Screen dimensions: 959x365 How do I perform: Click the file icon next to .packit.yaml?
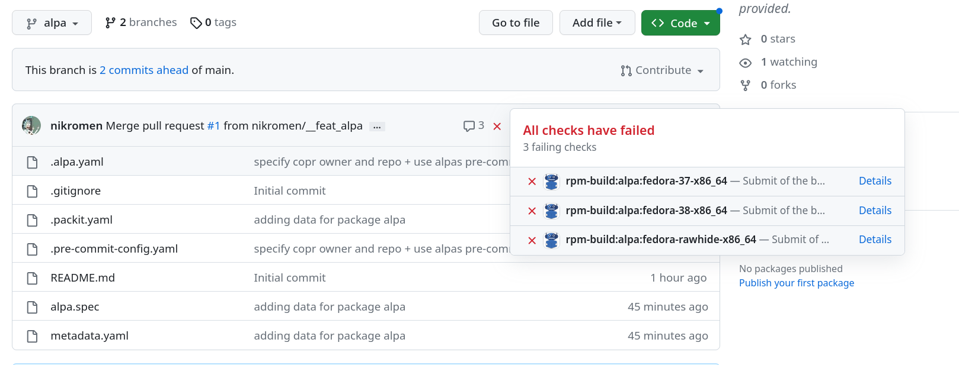pyautogui.click(x=32, y=220)
